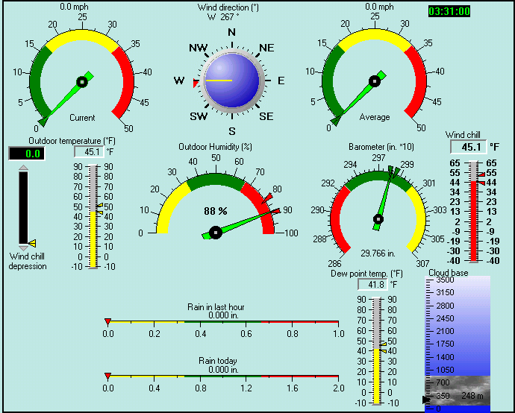Viewport: 515px width, 413px height.
Task: Click the current wind speed needle hub
Action: pyautogui.click(x=81, y=83)
